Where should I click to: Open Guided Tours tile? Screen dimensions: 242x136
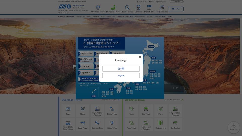pyautogui.click(x=112, y=110)
